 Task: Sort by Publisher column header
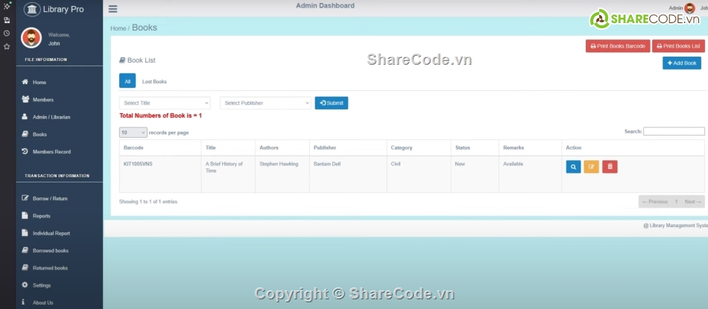(348, 148)
